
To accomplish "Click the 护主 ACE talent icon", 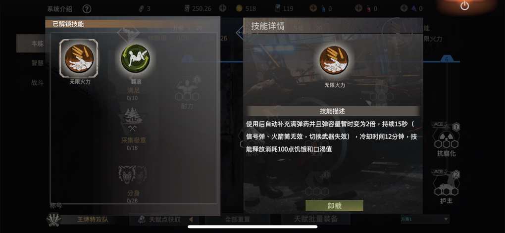I will pos(446,184).
